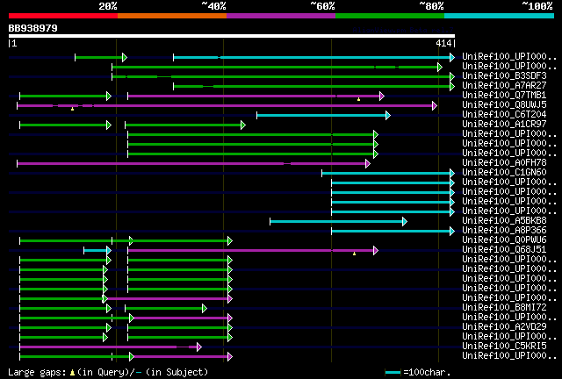Click the purple end arrowhead in the A0FH78 row

[x=367, y=164]
